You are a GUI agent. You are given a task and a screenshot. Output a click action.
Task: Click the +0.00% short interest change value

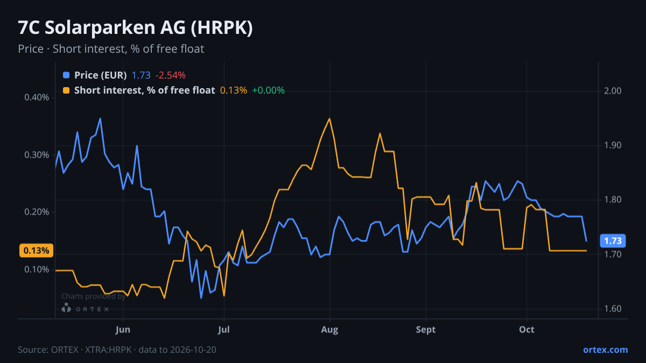[268, 90]
